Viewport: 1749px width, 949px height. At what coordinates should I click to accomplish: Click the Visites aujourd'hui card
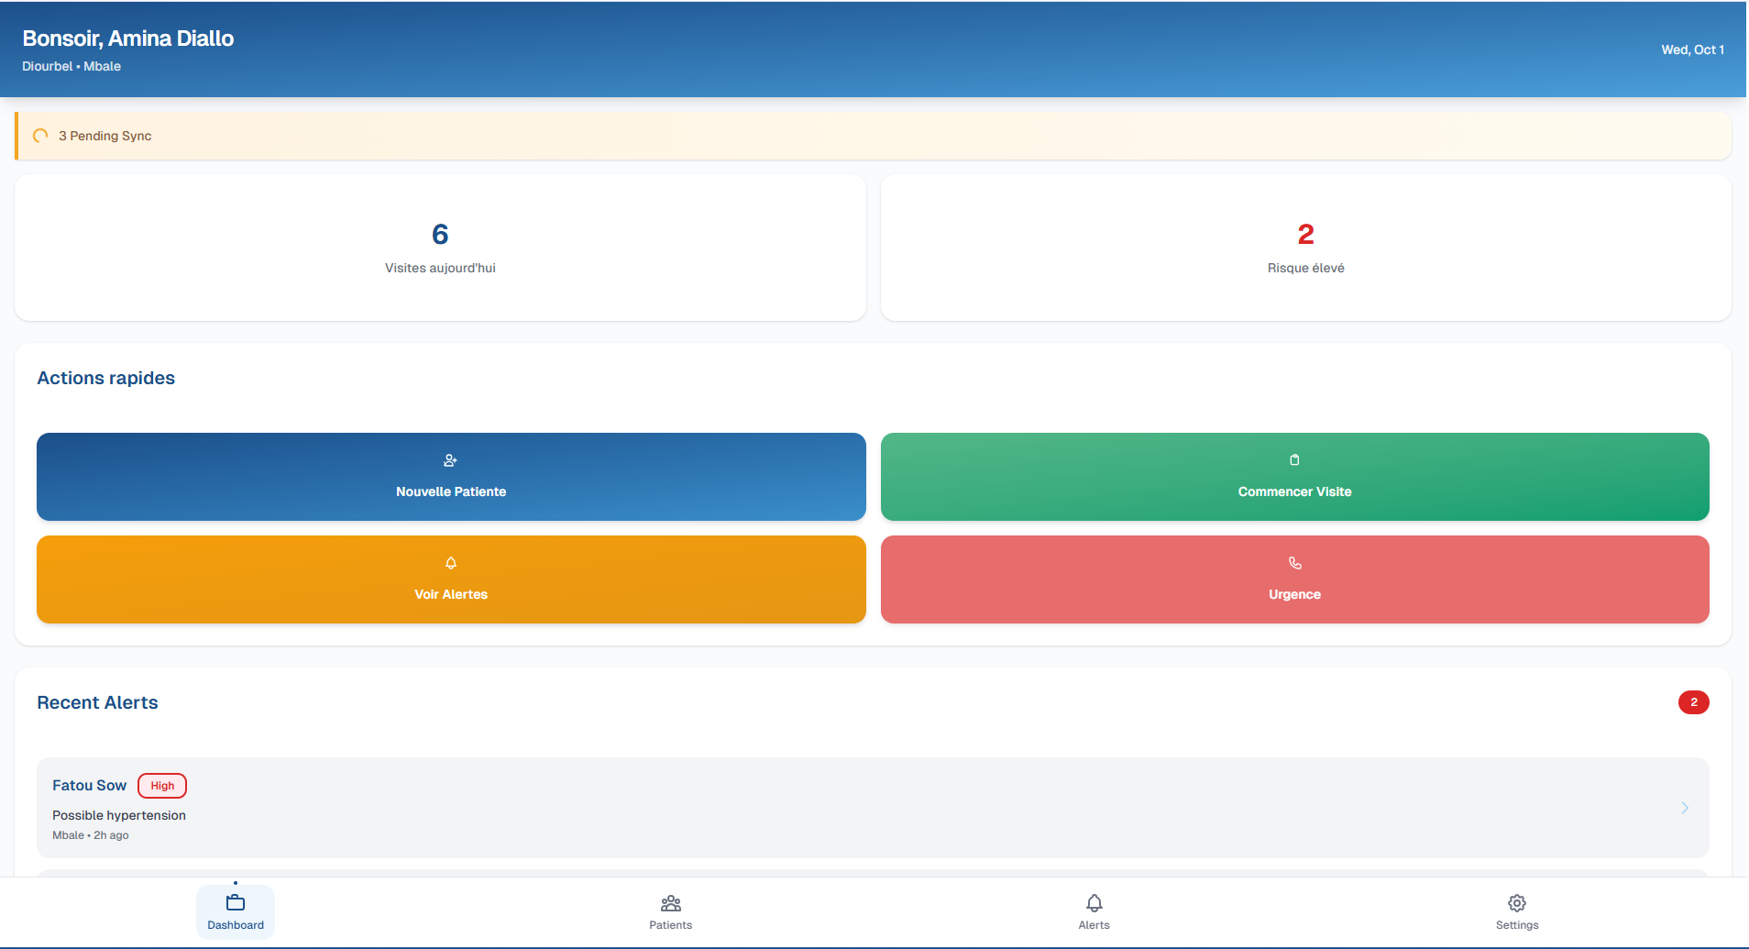click(439, 248)
